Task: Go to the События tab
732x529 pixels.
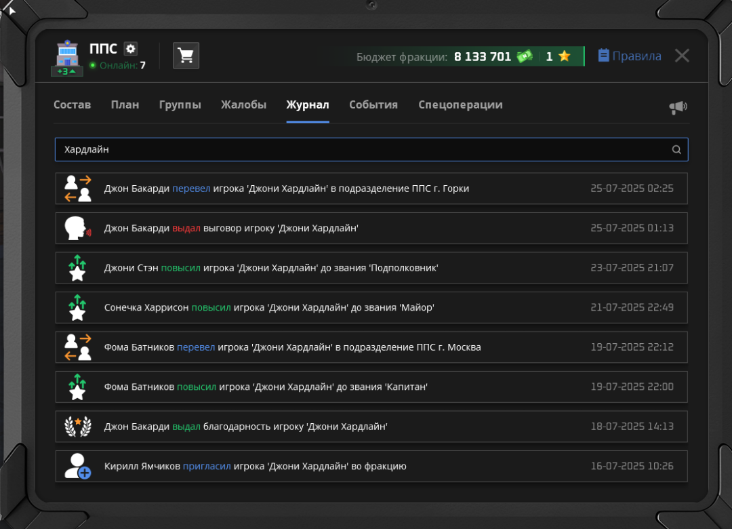Action: pyautogui.click(x=373, y=104)
